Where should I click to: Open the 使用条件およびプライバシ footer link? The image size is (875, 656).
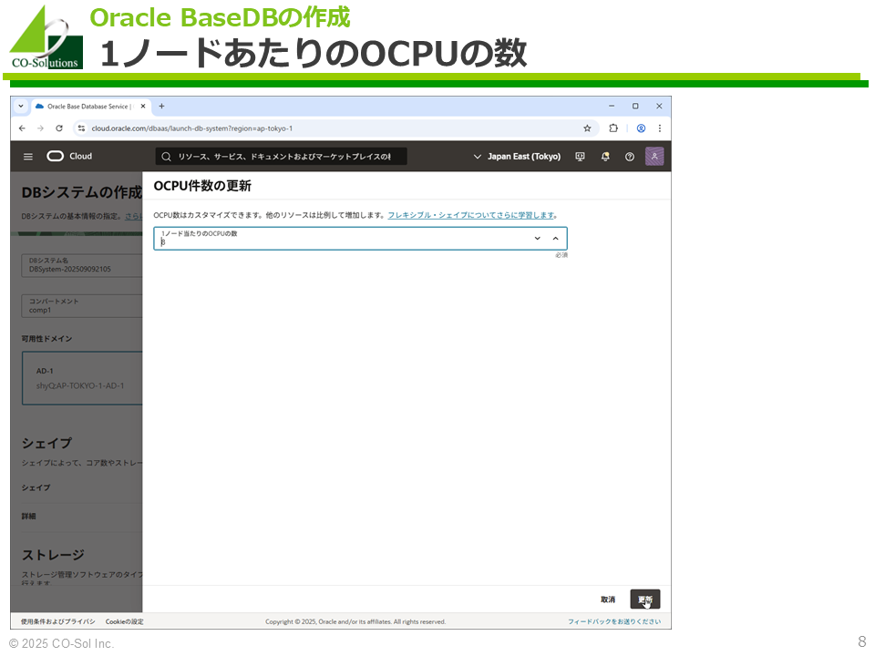tap(58, 621)
